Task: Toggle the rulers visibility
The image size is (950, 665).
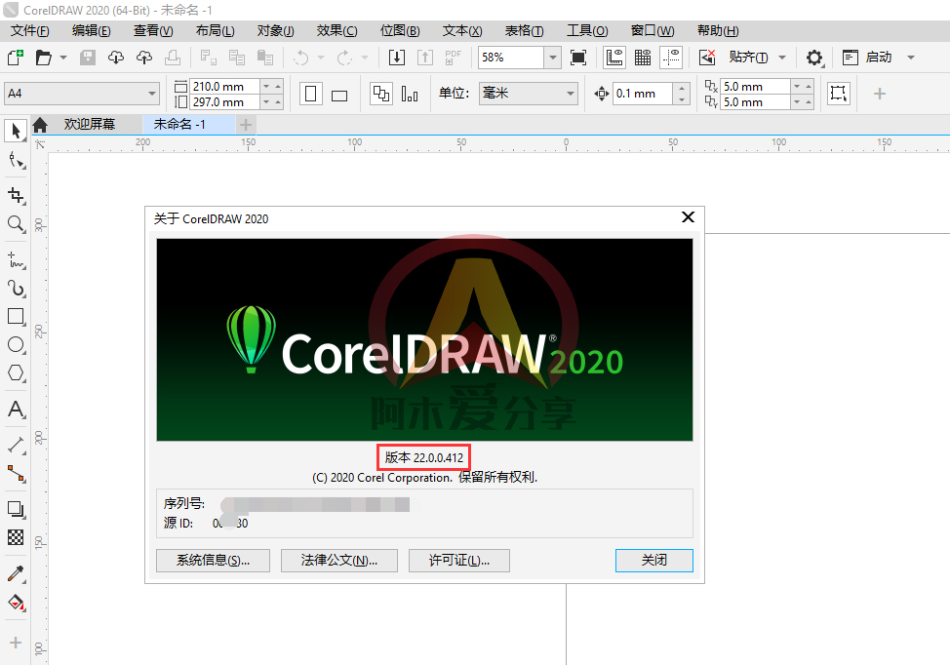Action: (614, 58)
